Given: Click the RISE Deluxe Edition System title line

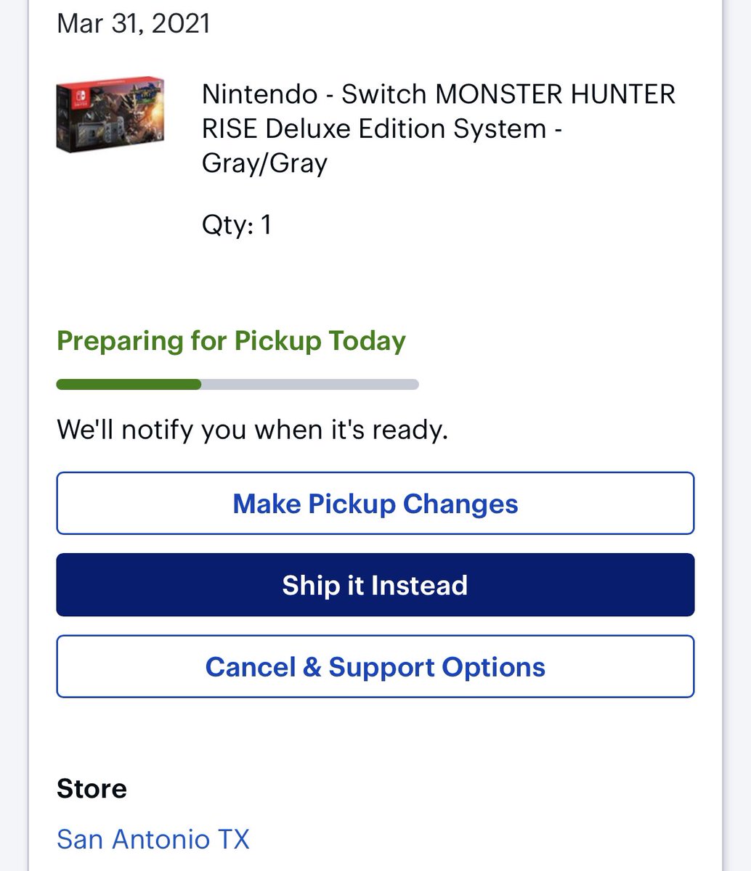Looking at the screenshot, I should (x=383, y=128).
